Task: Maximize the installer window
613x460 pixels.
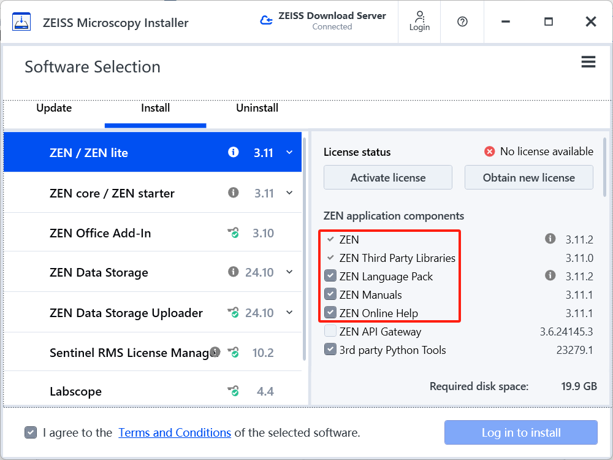Action: 549,21
